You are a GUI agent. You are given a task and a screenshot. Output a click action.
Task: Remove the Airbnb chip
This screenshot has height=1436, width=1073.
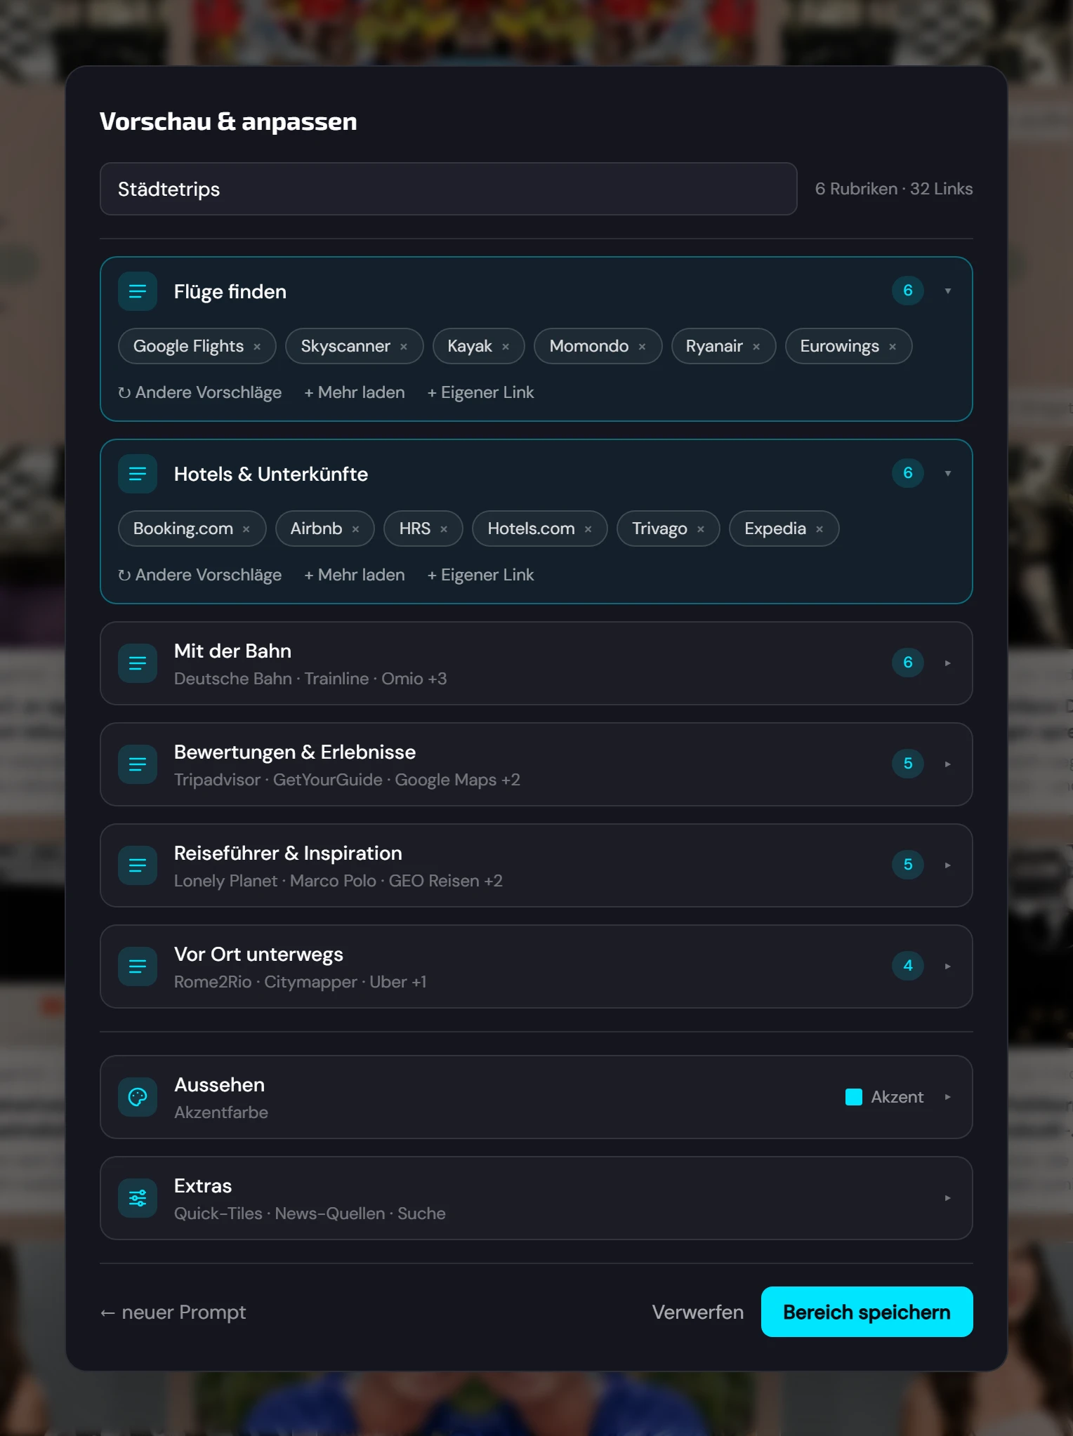[x=355, y=529]
